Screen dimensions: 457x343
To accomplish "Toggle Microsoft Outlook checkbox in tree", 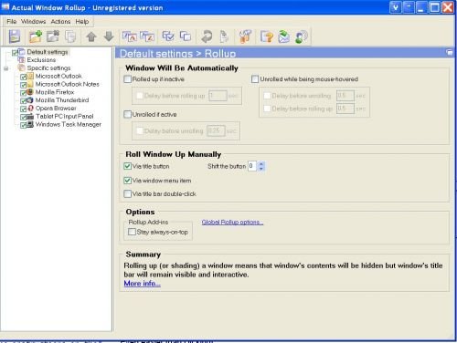I will (x=24, y=77).
